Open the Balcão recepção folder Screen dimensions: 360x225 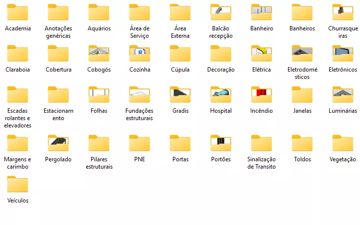[x=221, y=13]
